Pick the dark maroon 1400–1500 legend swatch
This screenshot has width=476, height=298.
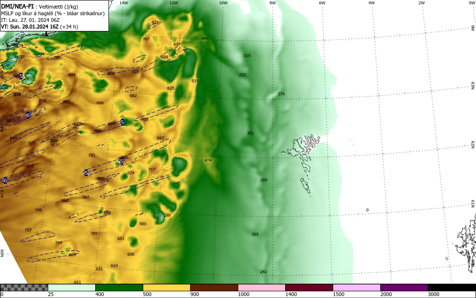(x=309, y=288)
